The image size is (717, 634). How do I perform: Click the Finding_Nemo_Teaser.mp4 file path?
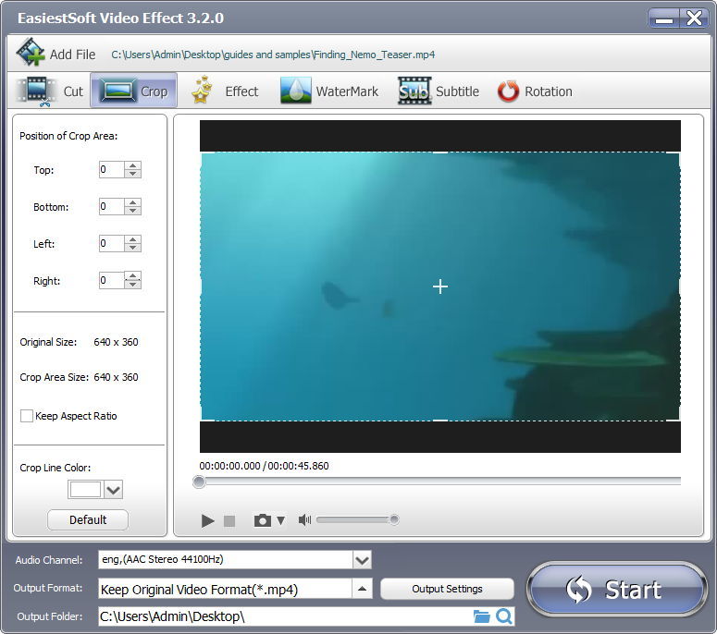pyautogui.click(x=273, y=55)
